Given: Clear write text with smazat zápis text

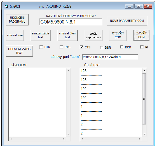Looking at the screenshot, I should tap(41, 35).
